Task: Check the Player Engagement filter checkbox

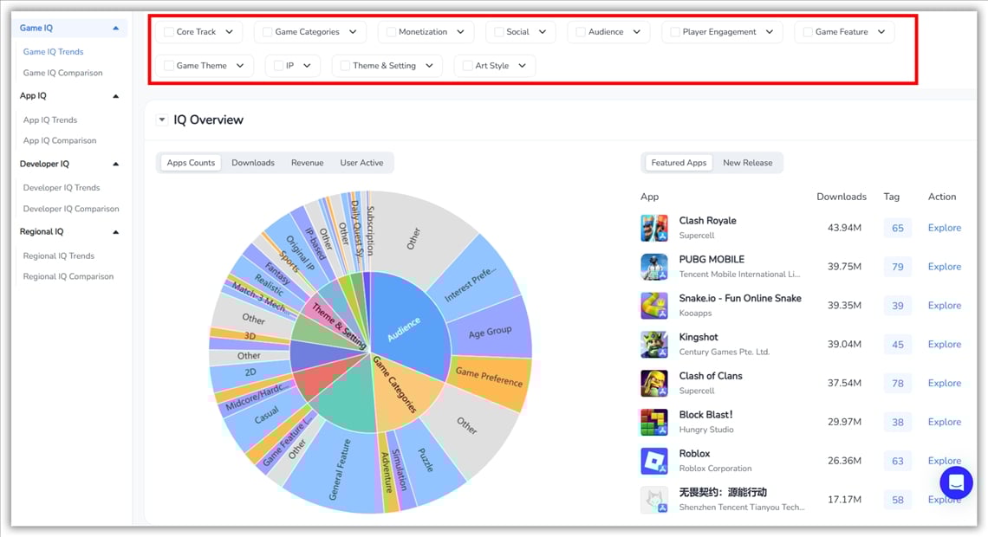Action: click(x=674, y=32)
